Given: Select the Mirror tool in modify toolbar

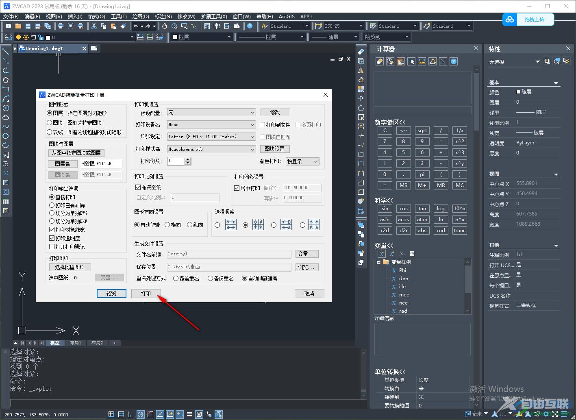Looking at the screenshot, I should point(361,70).
